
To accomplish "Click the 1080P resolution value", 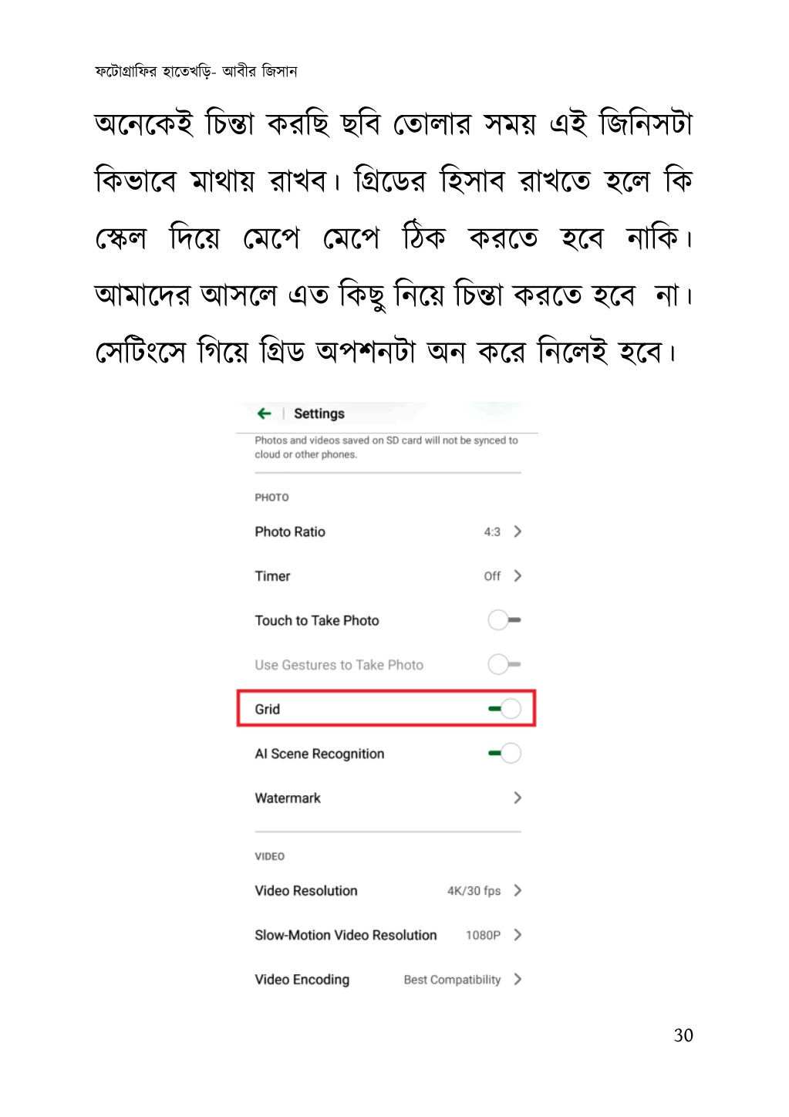I will click(483, 935).
